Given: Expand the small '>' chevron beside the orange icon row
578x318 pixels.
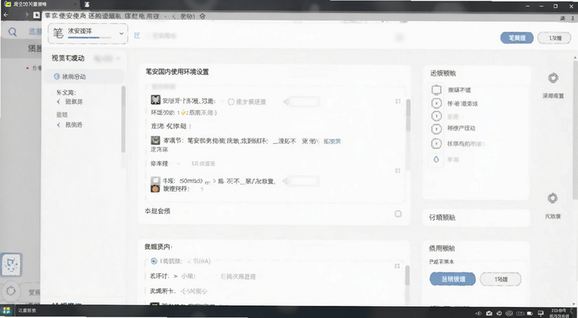Looking at the screenshot, I should pyautogui.click(x=202, y=189).
